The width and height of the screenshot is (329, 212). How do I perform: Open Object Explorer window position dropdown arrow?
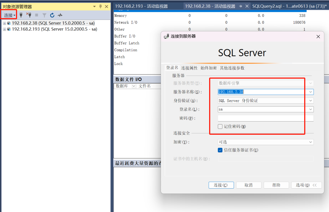(x=95, y=7)
